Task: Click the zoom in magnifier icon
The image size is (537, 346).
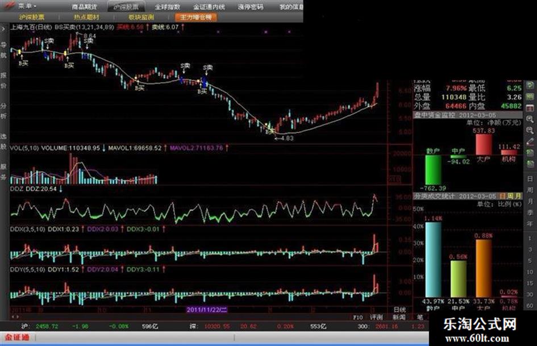Action: tap(530, 119)
